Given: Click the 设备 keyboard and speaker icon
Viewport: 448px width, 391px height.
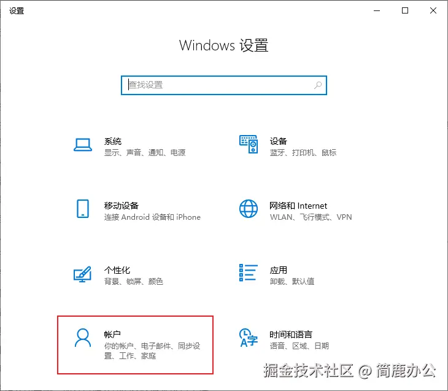Looking at the screenshot, I should click(x=249, y=144).
